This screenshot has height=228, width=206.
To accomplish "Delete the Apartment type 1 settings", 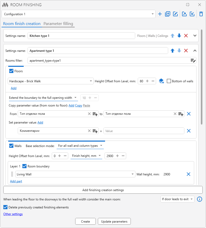I will pyautogui.click(x=186, y=51).
